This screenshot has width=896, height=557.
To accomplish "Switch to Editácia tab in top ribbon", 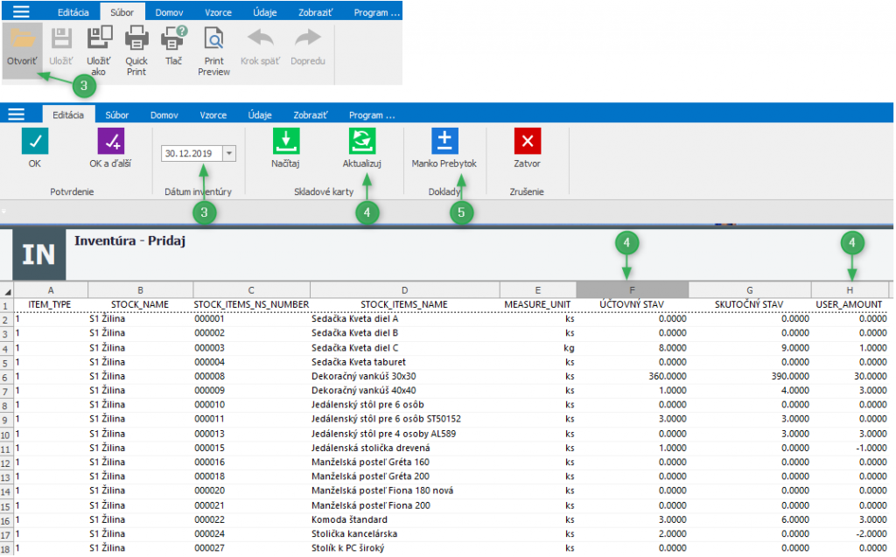I will (73, 12).
